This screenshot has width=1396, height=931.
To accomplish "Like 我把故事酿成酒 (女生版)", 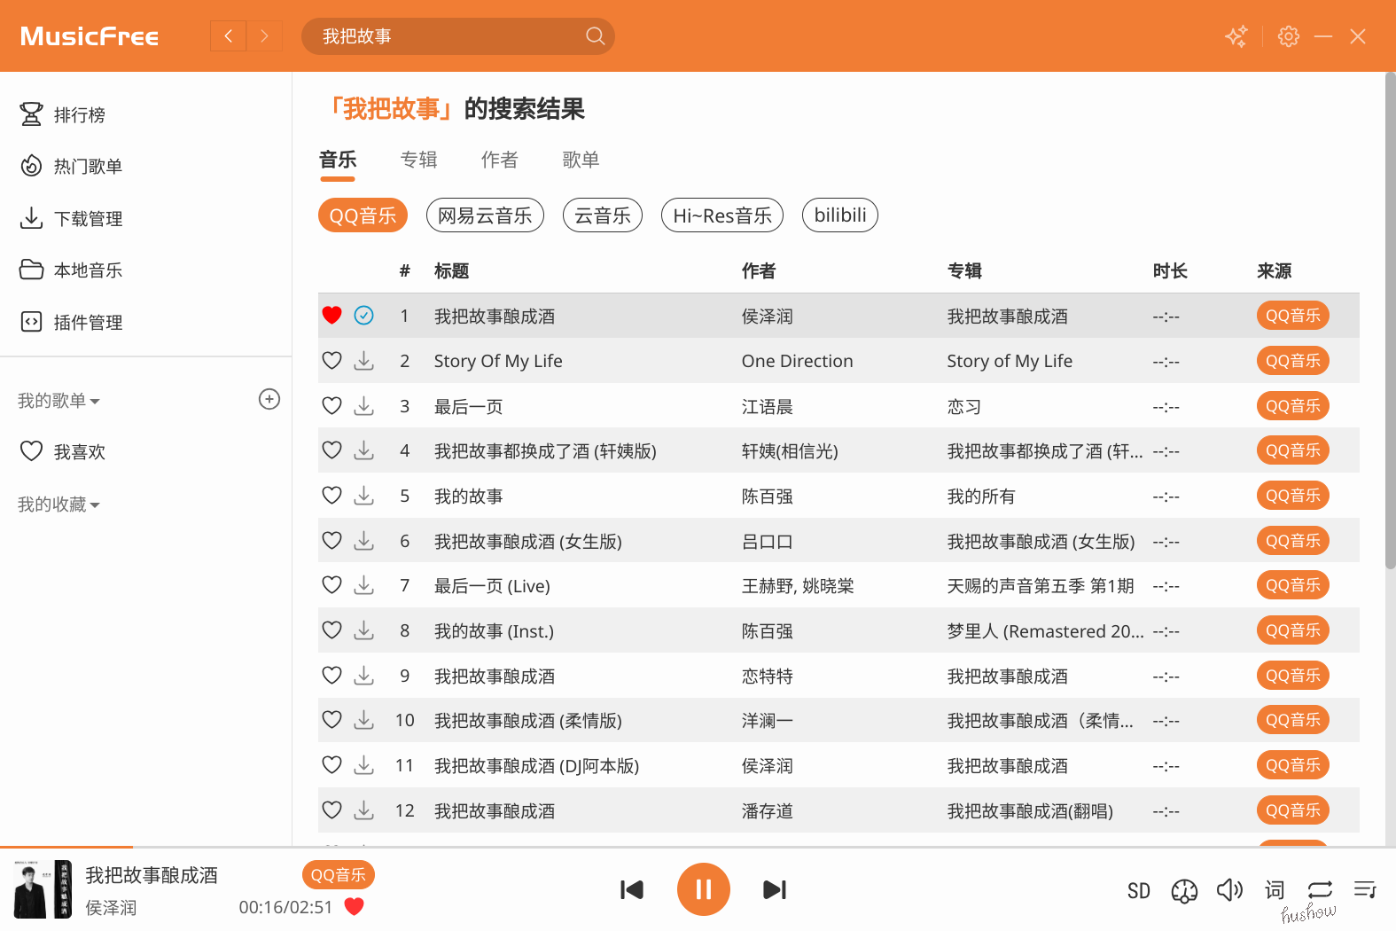I will [332, 541].
